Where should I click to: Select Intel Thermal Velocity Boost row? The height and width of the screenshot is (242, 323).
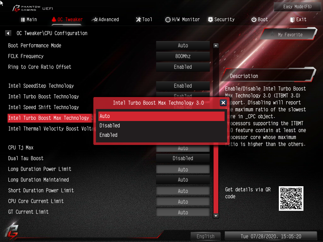pyautogui.click(x=50, y=129)
